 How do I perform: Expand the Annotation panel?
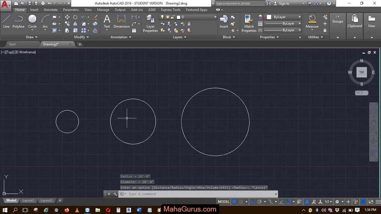121,37
